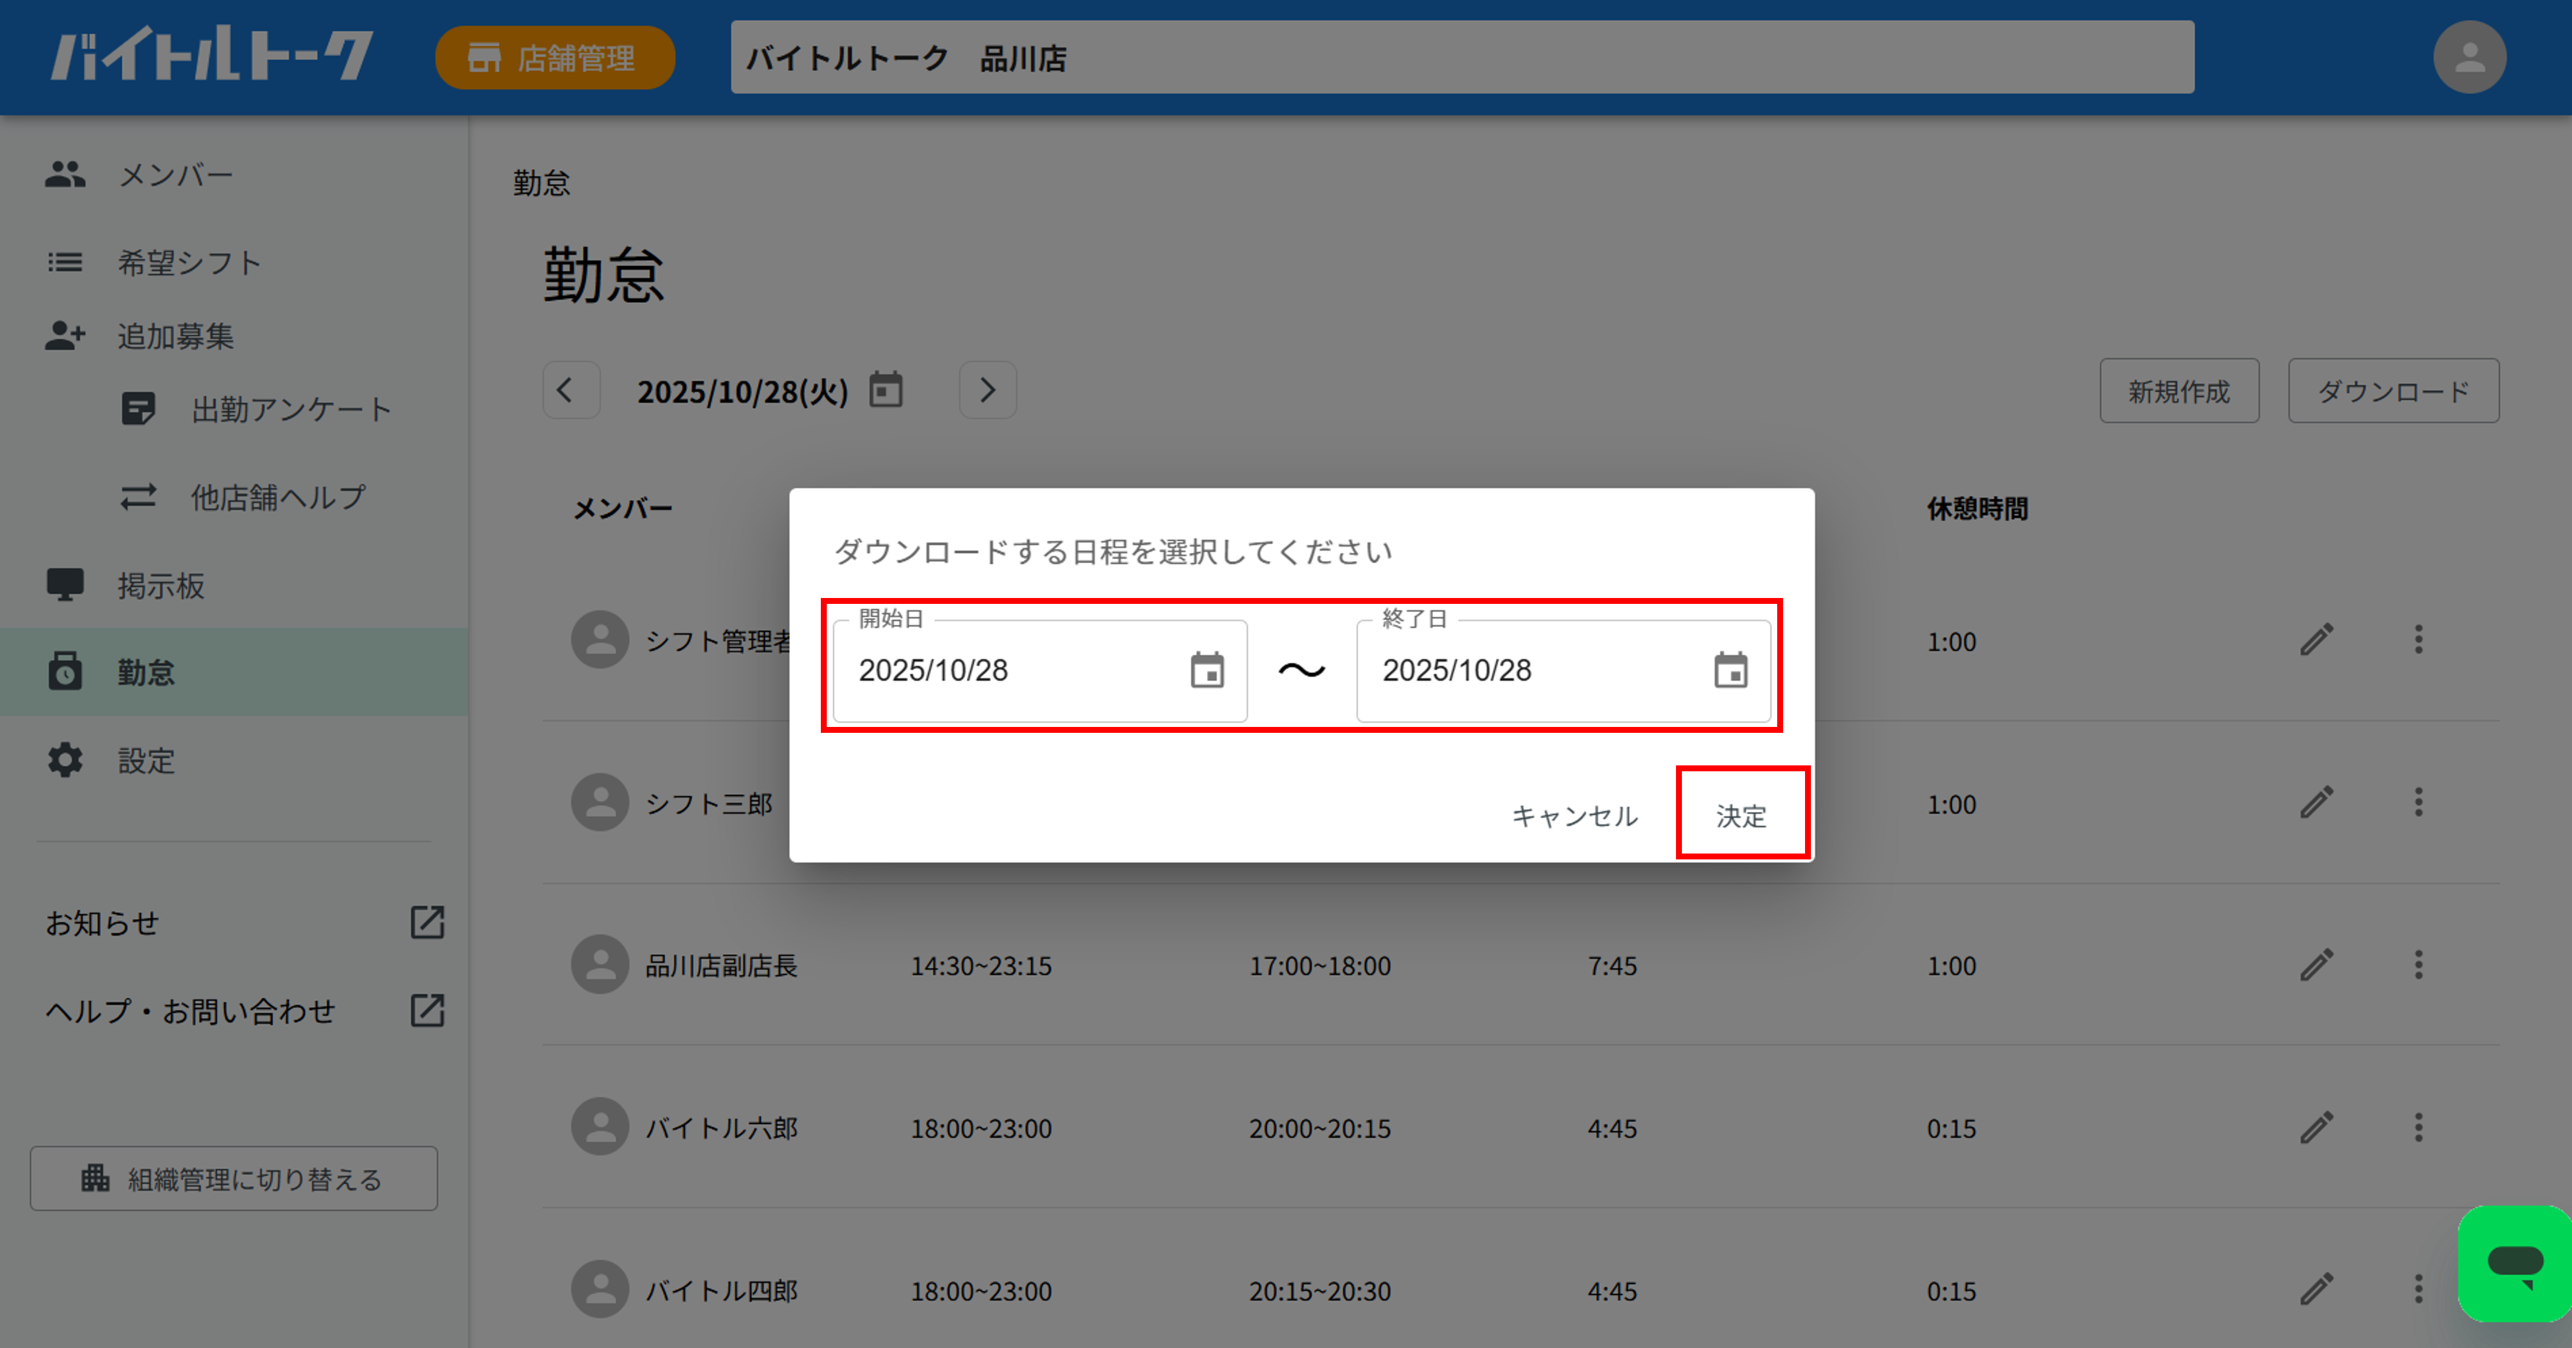This screenshot has height=1348, width=2572.
Task: Edit the バイトル六郎 row with pencil icon
Action: [2316, 1127]
